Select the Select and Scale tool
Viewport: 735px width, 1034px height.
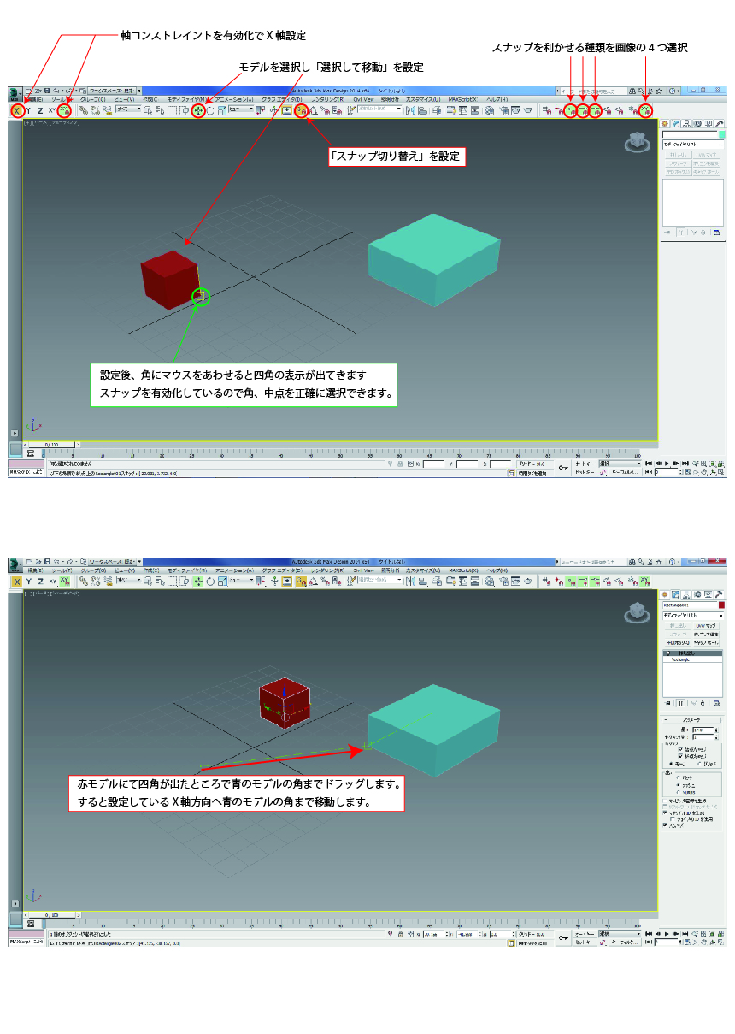(x=222, y=110)
